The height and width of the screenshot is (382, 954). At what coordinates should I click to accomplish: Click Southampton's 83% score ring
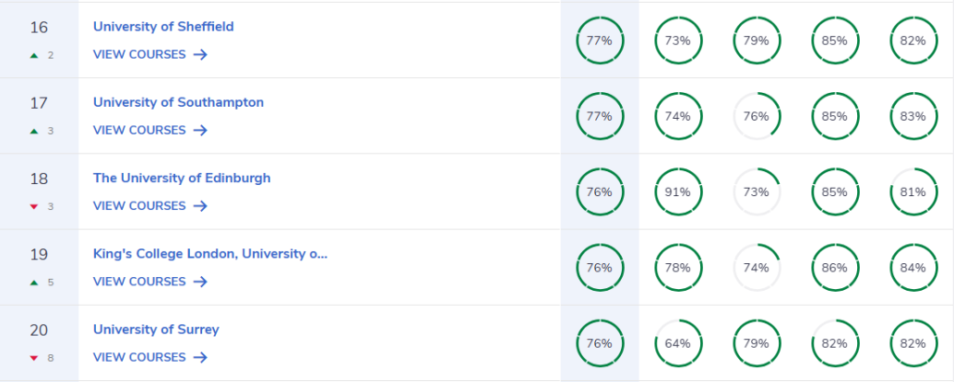click(x=913, y=116)
